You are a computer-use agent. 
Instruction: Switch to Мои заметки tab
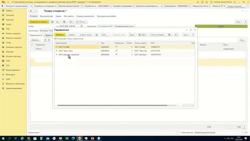(69, 16)
